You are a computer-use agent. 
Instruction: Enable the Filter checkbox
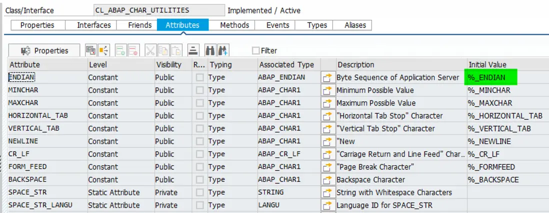[256, 50]
